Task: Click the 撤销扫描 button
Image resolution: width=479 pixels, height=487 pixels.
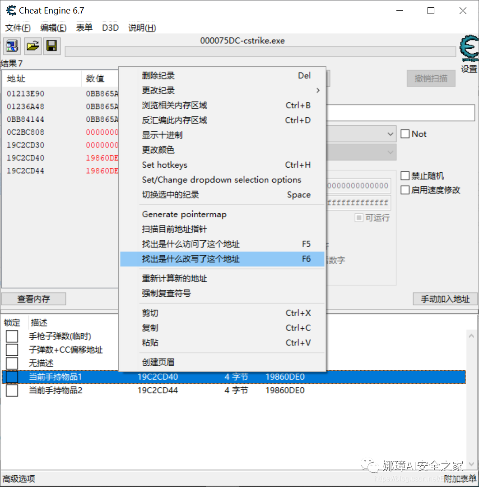Action: click(x=431, y=78)
